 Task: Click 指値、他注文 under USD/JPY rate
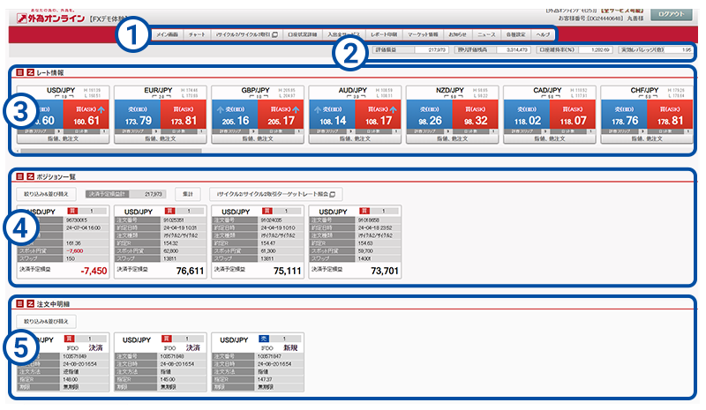pyautogui.click(x=63, y=138)
